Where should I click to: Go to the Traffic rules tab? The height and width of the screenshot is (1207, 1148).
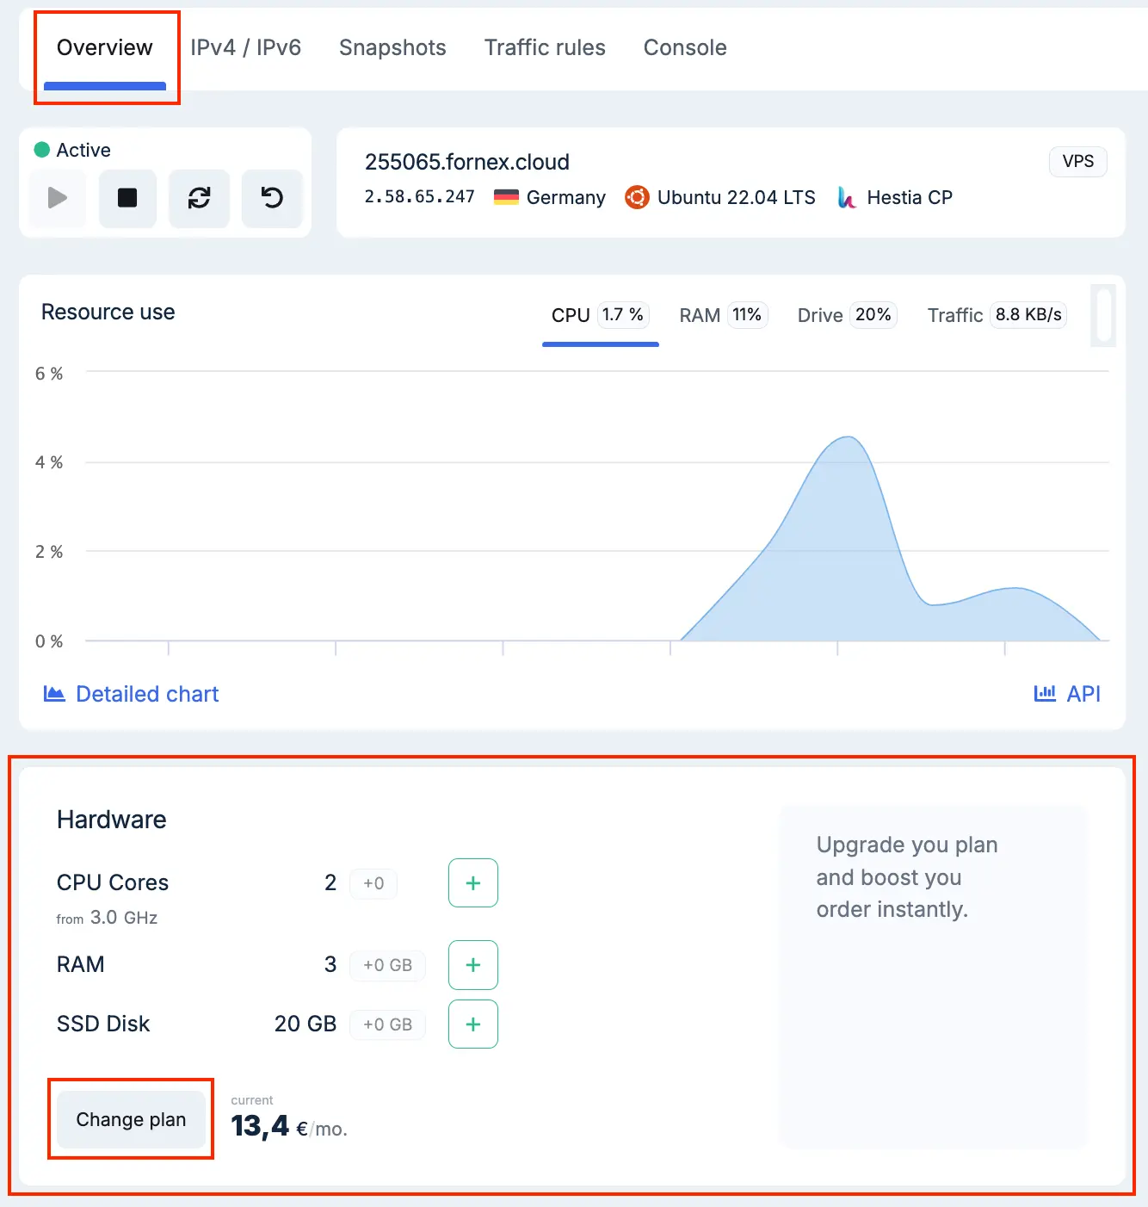click(545, 47)
